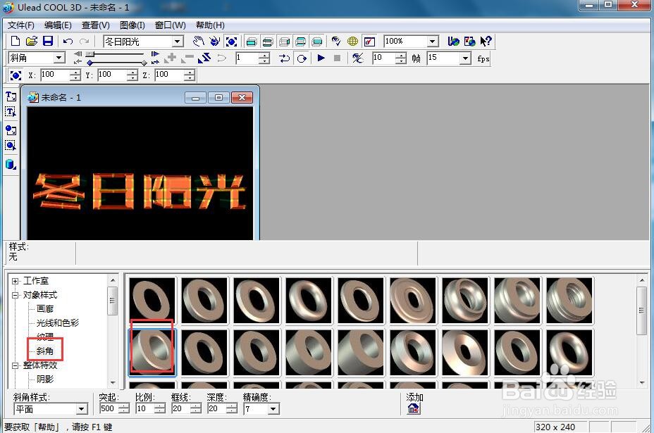The image size is (654, 433).
Task: Expand the 工作室 tree node
Action: (16, 282)
